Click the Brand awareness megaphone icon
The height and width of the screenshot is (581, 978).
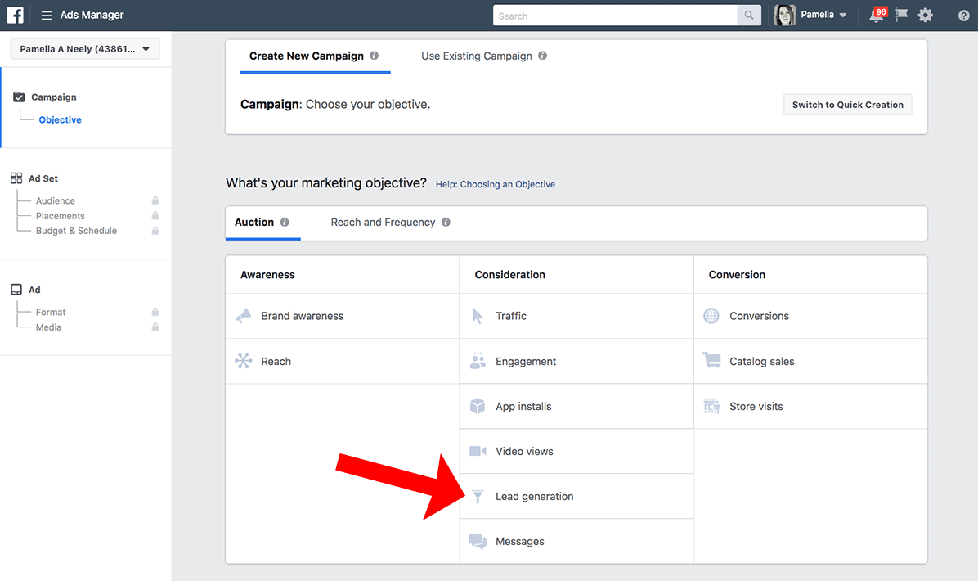[243, 316]
